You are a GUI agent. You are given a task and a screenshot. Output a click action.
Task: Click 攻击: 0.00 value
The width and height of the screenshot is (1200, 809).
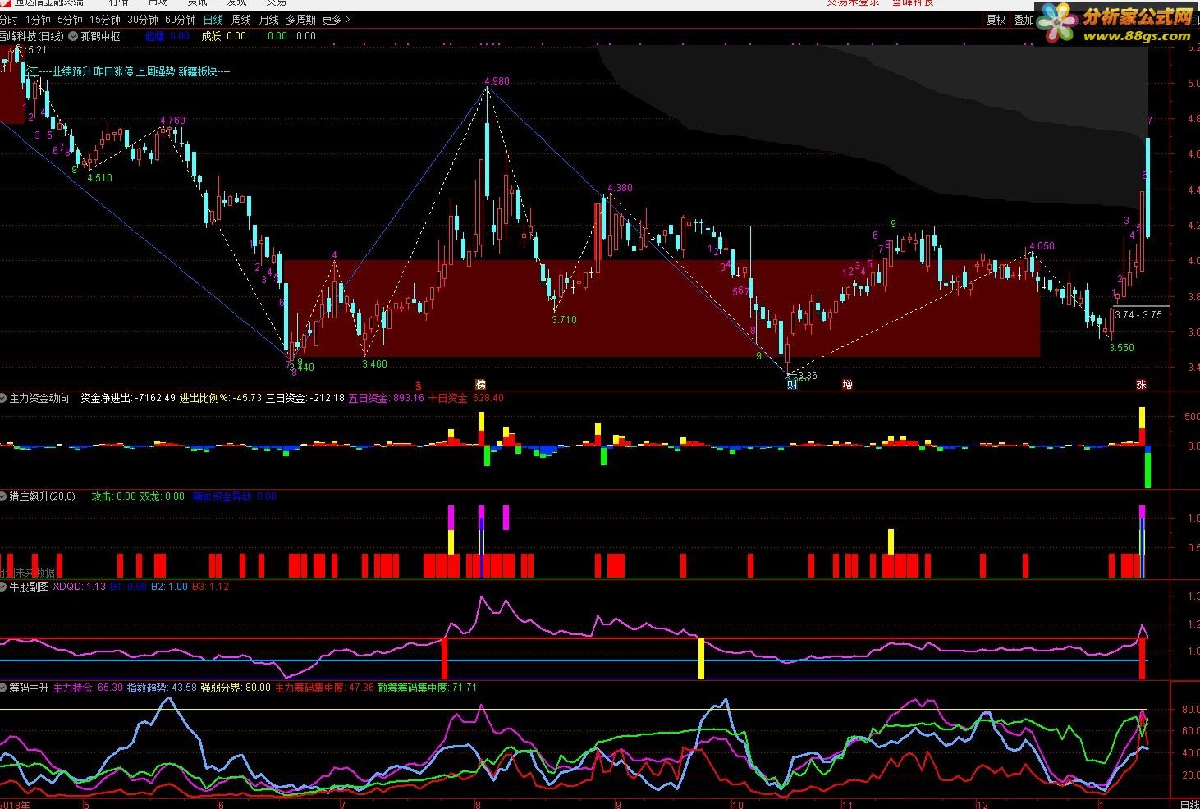coord(114,496)
